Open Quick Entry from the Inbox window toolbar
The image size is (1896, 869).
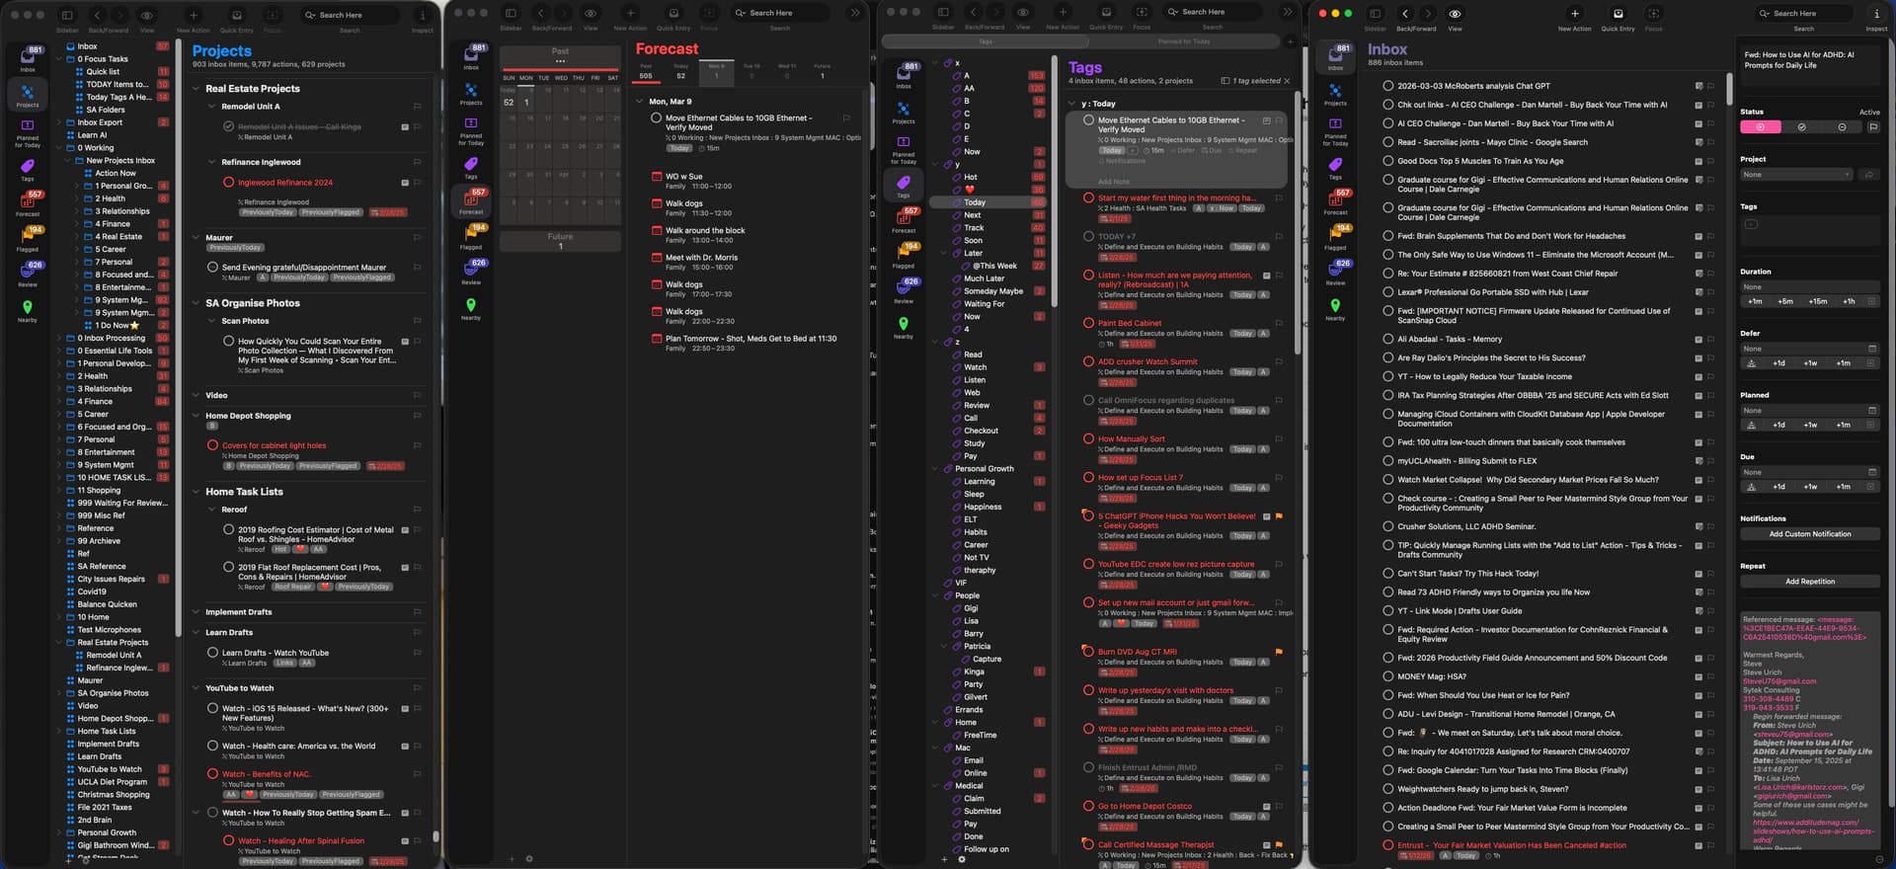point(1618,14)
